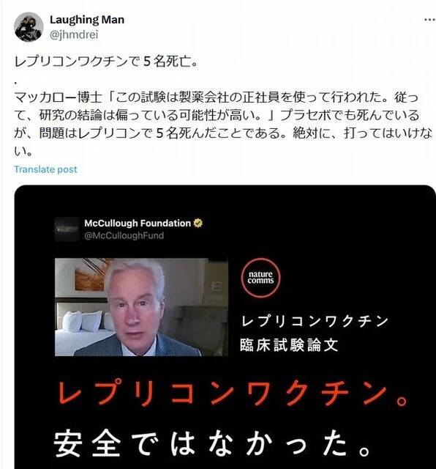Screen dimensions: 436x469
Task: Open the three-dot more options menu
Action: 429,20
